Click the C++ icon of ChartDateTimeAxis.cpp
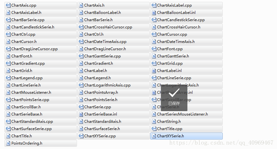277x149 pixels. tap(81, 42)
